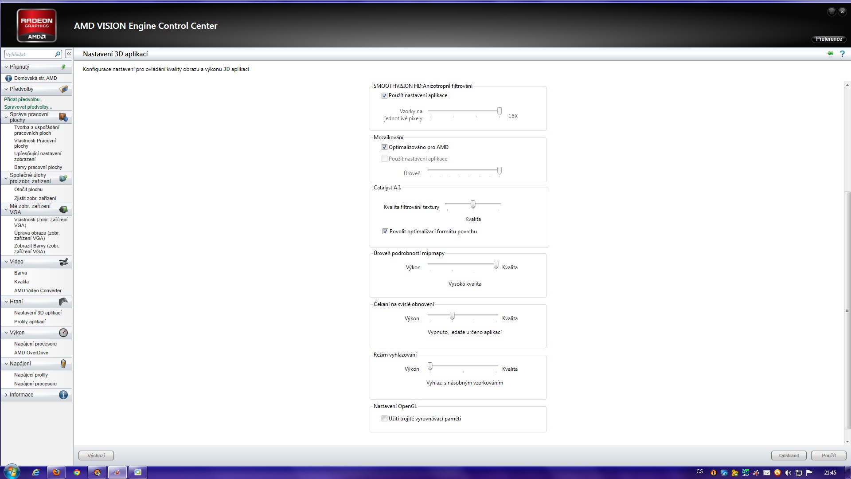Open Zjistit zobr. zařízení in sidebar
The width and height of the screenshot is (851, 479).
tap(35, 198)
